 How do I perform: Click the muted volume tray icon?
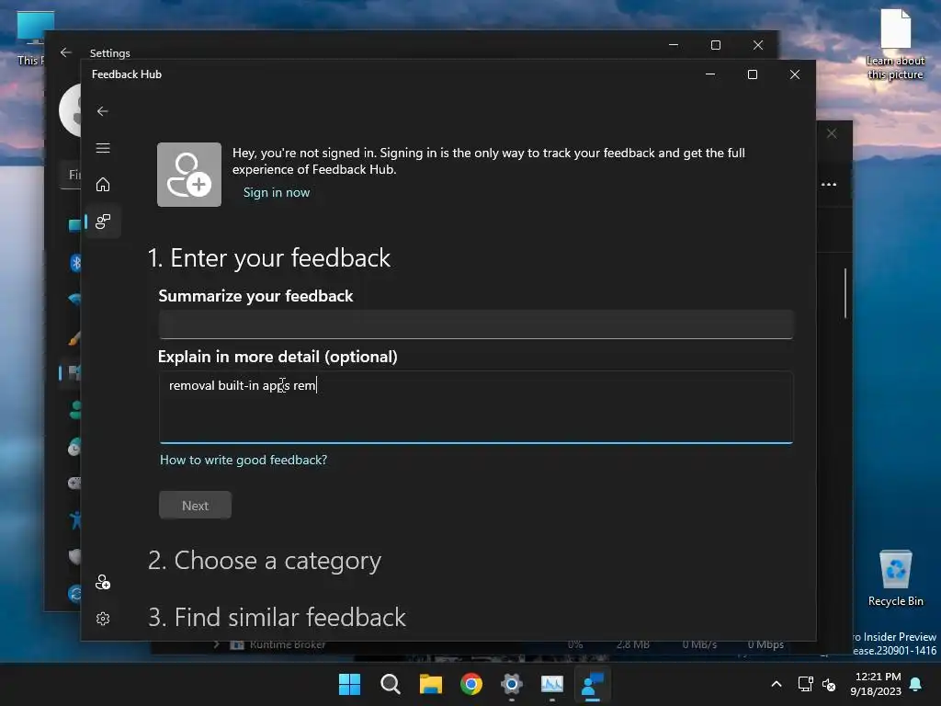(x=829, y=684)
